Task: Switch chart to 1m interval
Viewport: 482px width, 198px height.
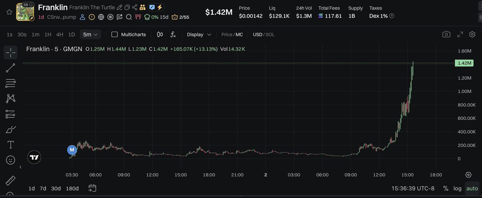Action: [x=35, y=35]
